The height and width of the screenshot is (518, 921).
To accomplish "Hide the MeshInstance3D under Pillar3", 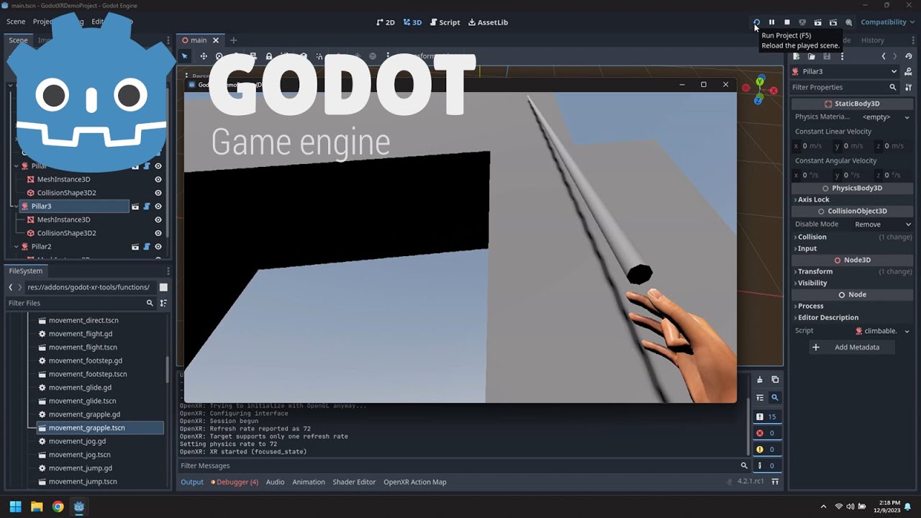I will (x=158, y=220).
